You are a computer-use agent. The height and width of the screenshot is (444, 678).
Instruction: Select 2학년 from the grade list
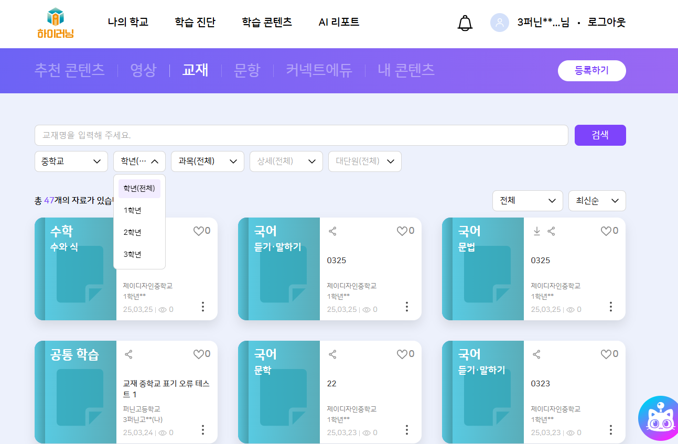(133, 232)
